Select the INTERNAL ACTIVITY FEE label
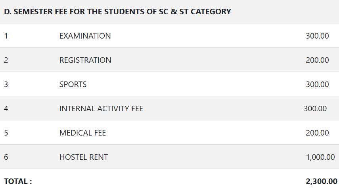Image resolution: width=339 pixels, height=188 pixels. tap(101, 109)
